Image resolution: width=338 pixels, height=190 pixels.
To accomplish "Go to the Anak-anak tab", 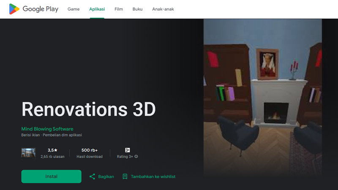I will [163, 9].
